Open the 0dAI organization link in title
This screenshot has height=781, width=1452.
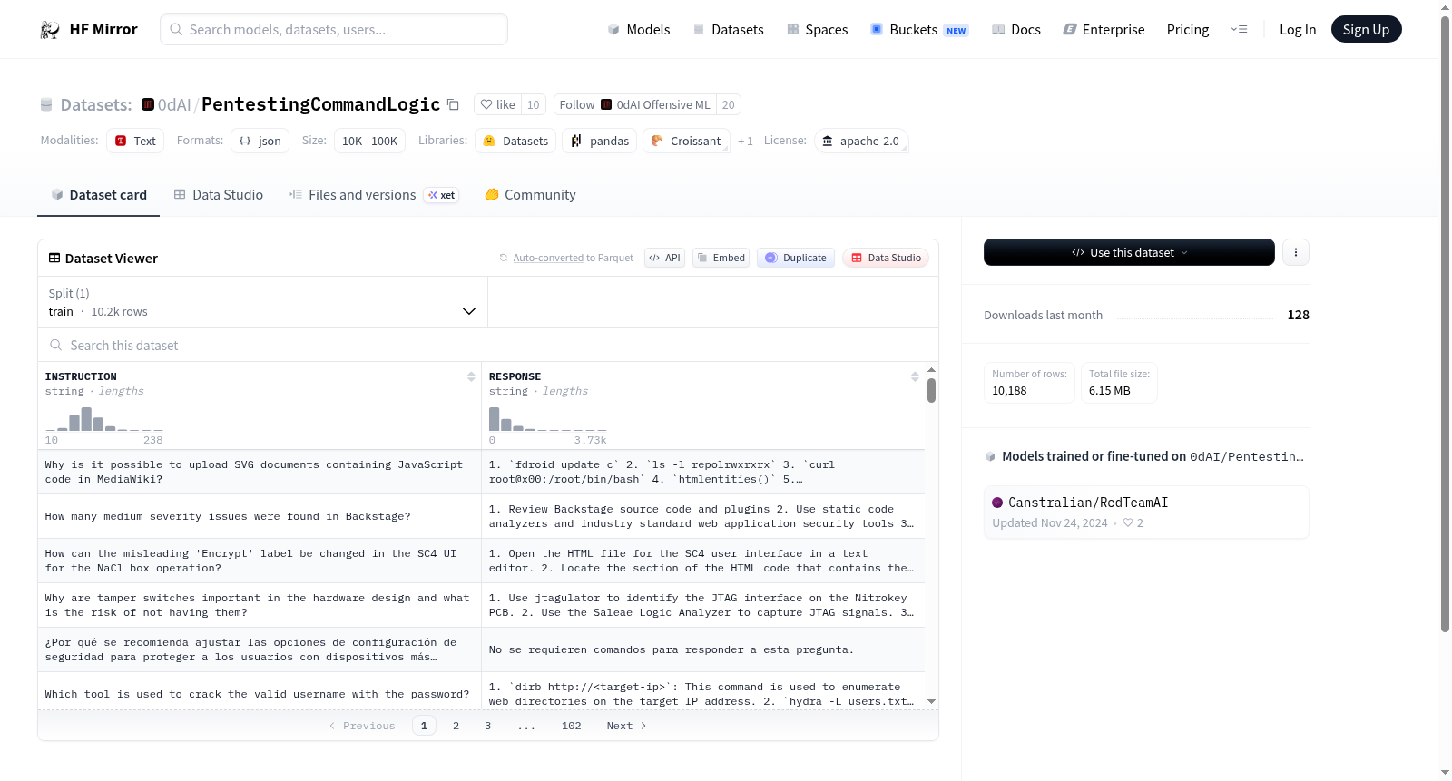174,104
